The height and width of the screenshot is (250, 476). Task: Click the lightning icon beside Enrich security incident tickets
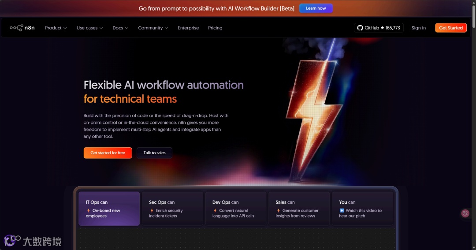pos(152,210)
